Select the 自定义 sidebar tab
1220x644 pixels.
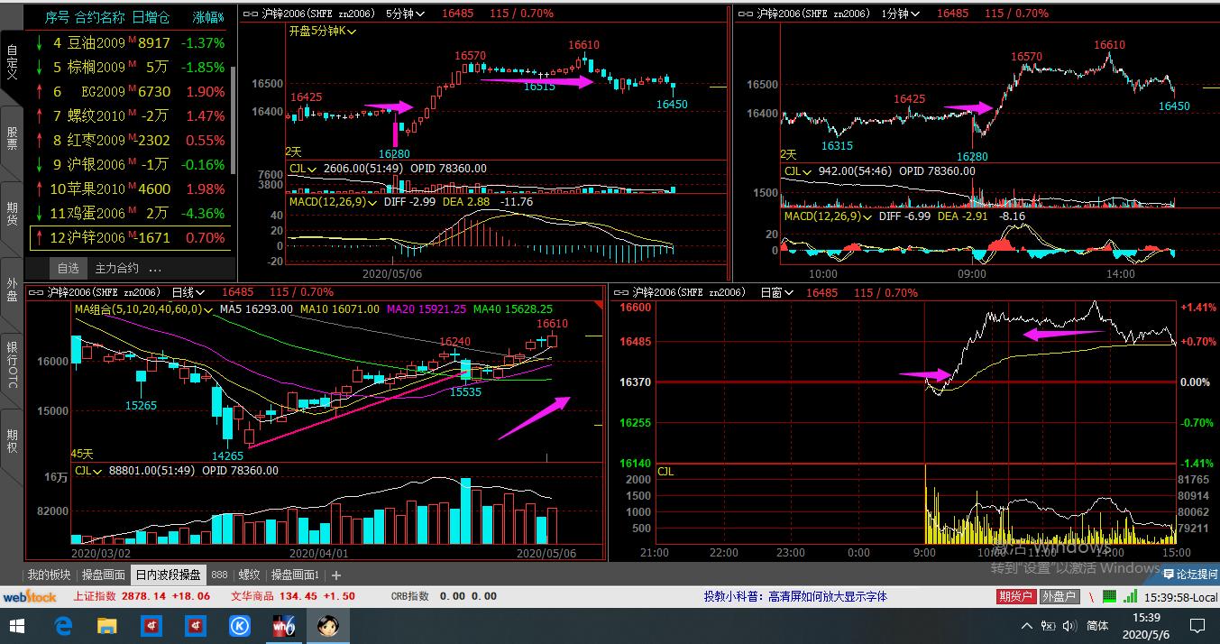click(x=12, y=63)
